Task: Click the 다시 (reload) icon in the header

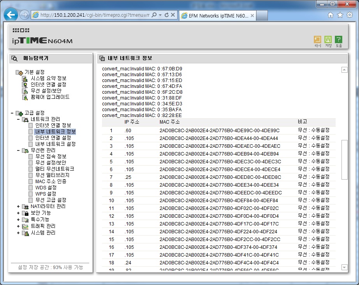Action: click(317, 40)
